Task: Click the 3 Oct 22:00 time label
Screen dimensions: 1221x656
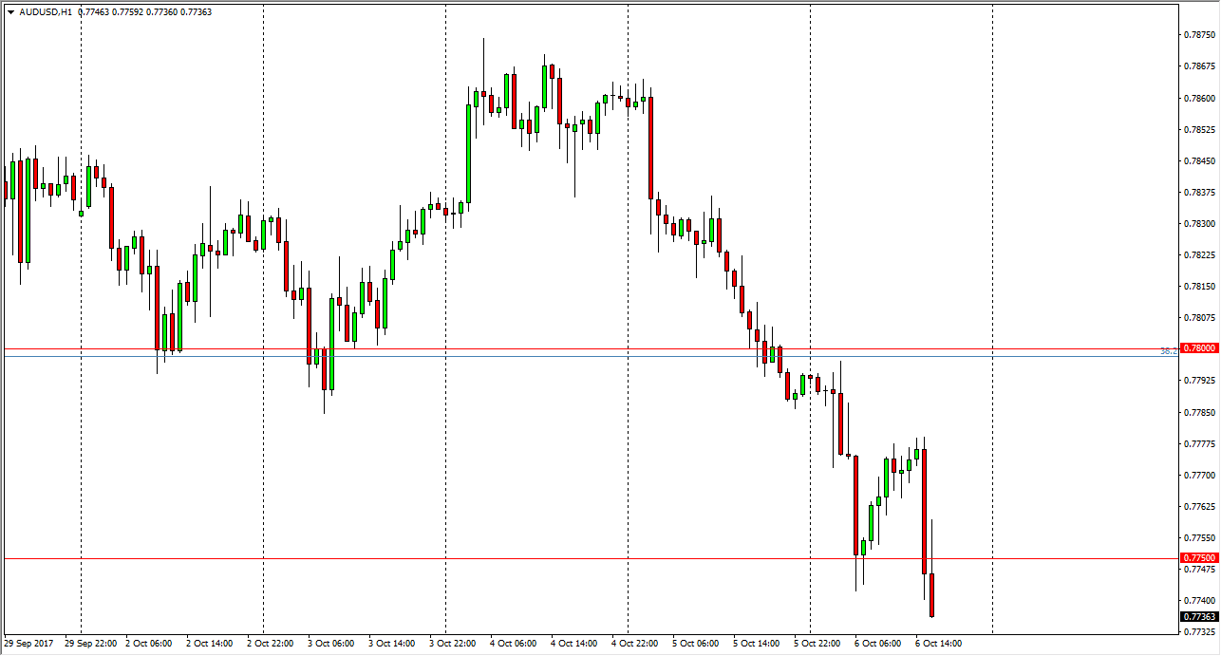Action: [x=453, y=644]
